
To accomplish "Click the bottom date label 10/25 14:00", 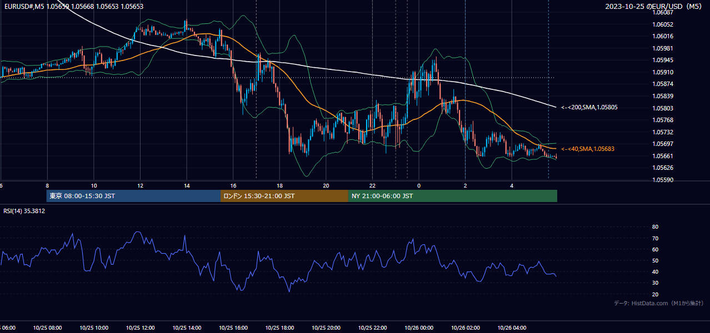I will [x=187, y=328].
